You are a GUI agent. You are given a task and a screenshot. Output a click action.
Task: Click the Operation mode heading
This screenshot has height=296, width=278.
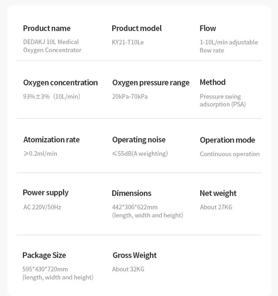(x=228, y=140)
